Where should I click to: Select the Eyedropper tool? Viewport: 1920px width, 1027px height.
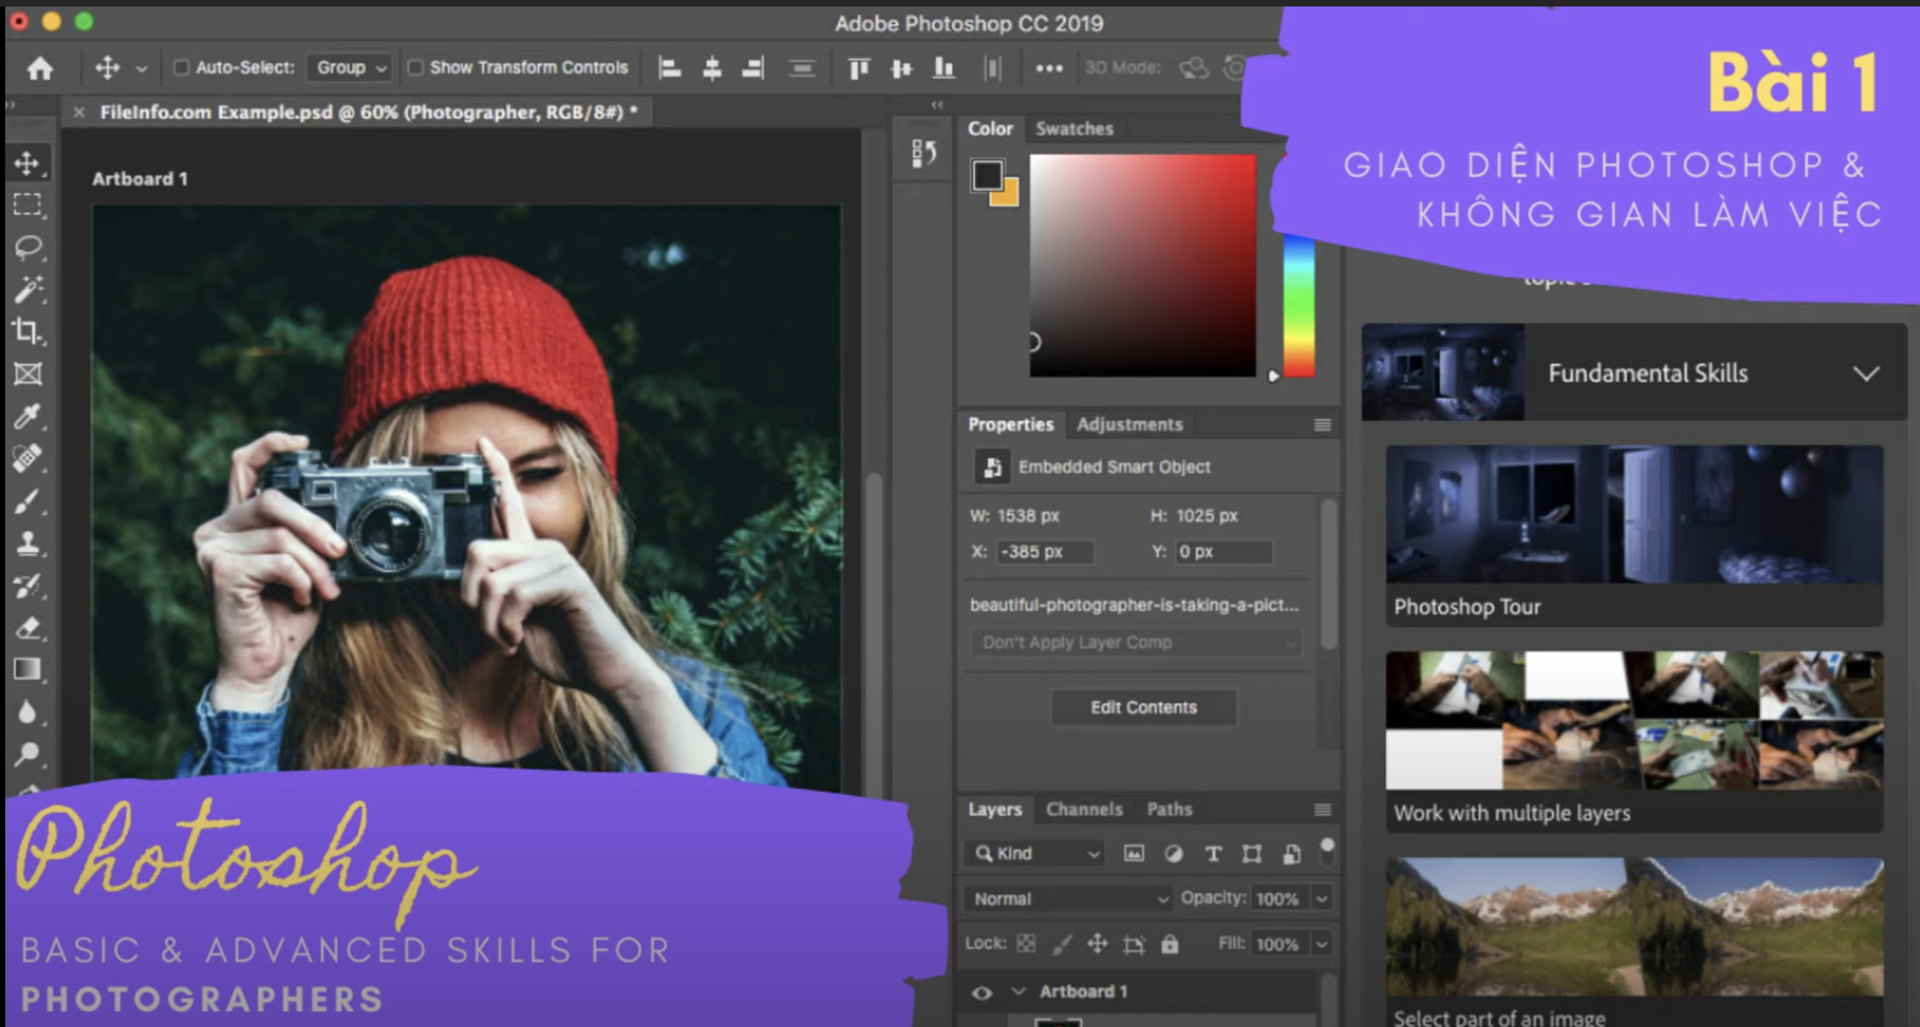tap(27, 416)
